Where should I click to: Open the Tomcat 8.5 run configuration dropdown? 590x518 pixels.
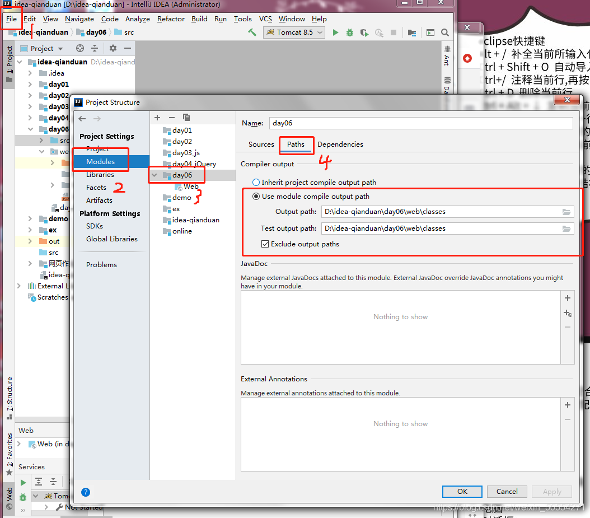[x=294, y=32]
